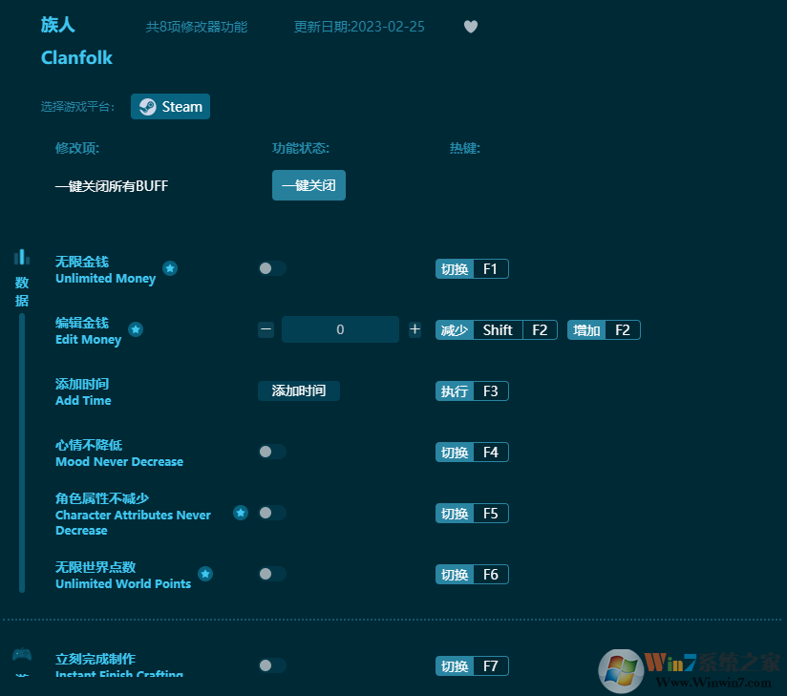Enable Character Attributes Never Decrease switch
The image size is (787, 696).
click(272, 513)
